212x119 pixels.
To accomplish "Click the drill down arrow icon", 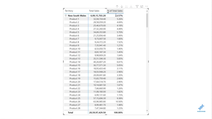I will pos(122,6).
